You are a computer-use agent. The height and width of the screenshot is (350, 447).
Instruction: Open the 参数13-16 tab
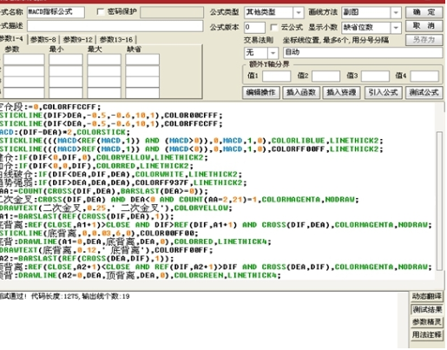[x=116, y=40]
